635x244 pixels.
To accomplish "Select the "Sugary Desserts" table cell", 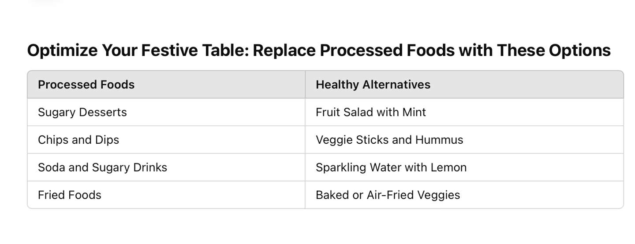I will pyautogui.click(x=82, y=112).
